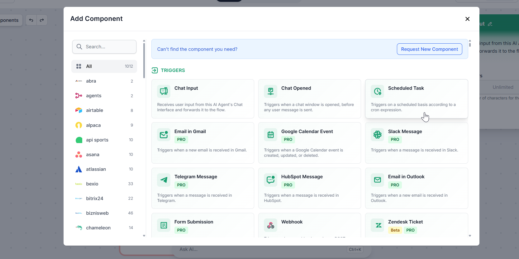Click the components list scrollbar thumb
519x259 pixels.
click(x=470, y=45)
